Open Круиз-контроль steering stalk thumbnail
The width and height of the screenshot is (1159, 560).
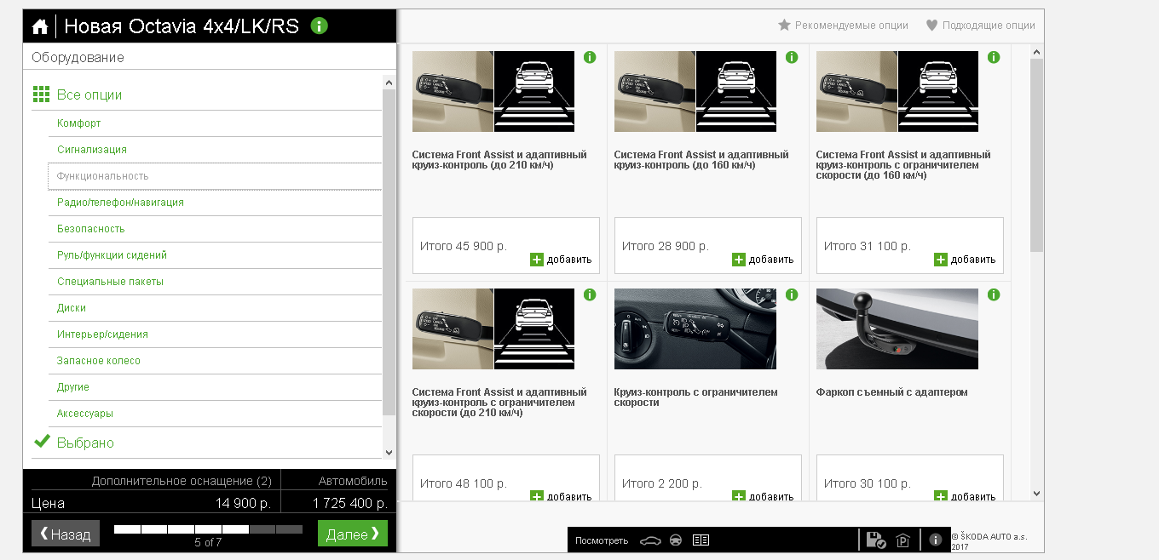[695, 329]
